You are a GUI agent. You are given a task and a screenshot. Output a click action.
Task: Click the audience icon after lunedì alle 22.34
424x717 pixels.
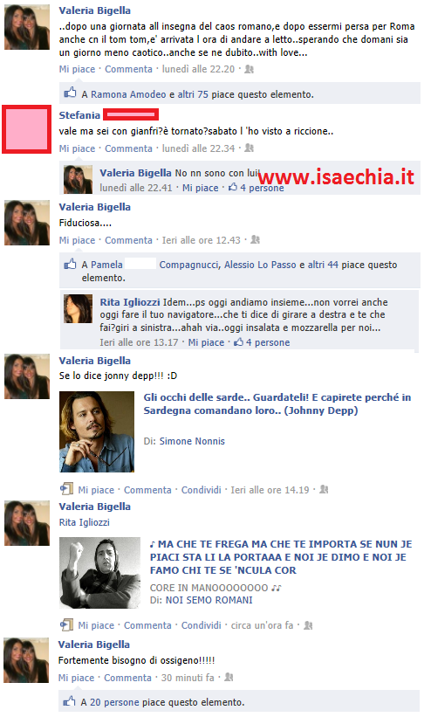tap(249, 148)
